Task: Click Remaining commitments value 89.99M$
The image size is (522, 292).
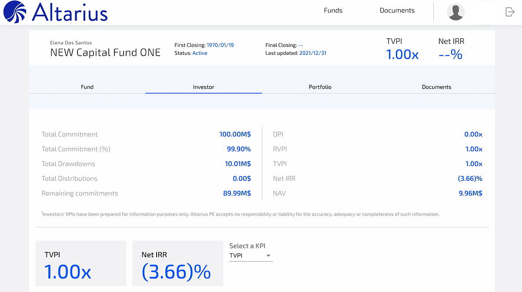Action: point(237,193)
